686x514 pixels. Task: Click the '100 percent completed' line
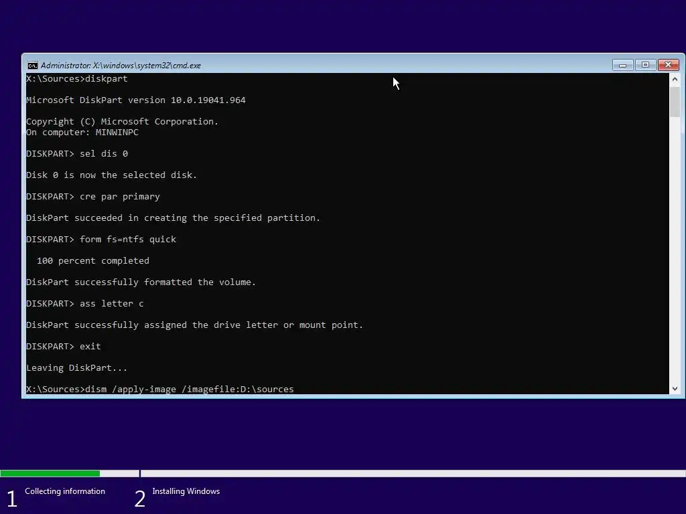[92, 261]
